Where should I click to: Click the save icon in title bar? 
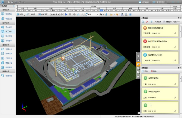coord(16,2)
